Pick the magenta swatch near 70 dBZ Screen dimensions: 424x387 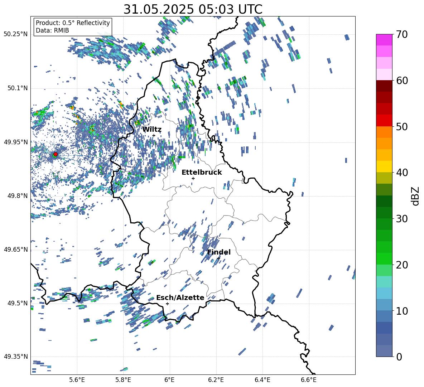tap(384, 40)
